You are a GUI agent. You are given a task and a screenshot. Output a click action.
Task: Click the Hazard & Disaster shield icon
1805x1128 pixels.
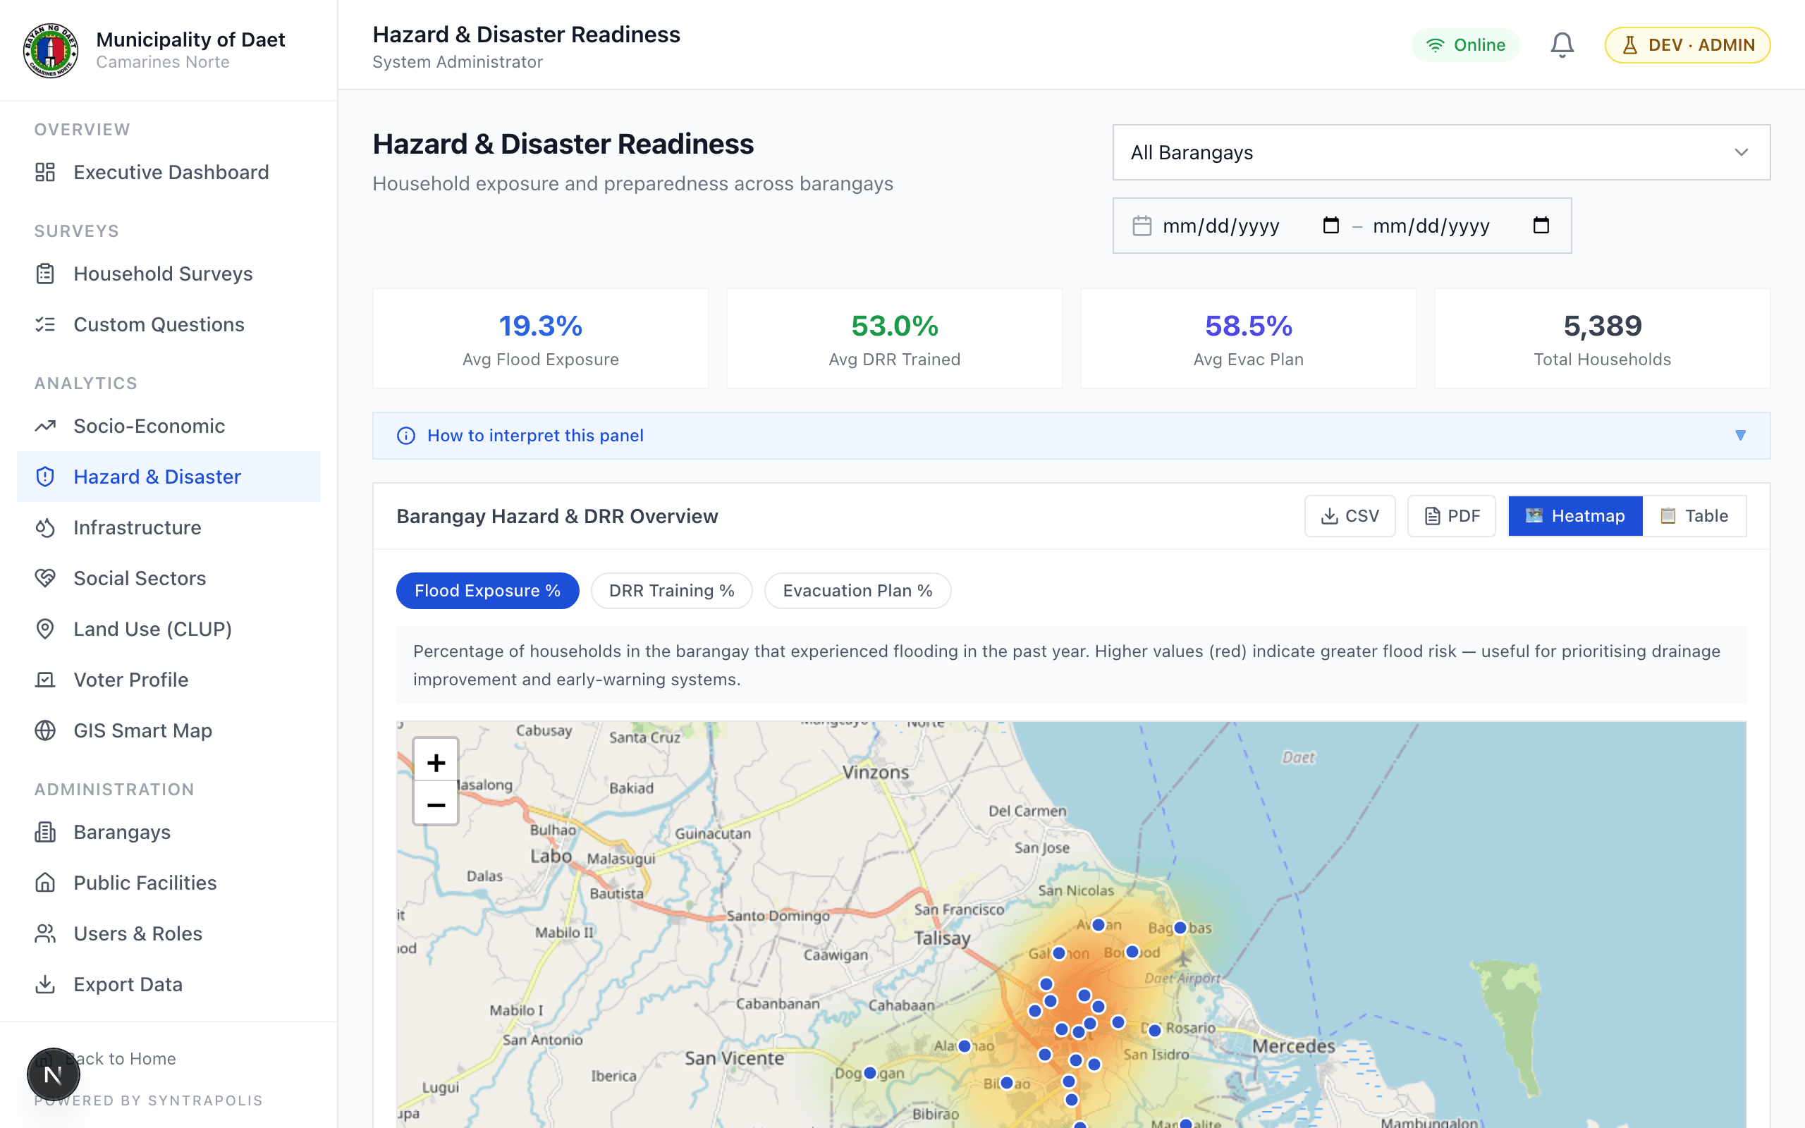[46, 476]
